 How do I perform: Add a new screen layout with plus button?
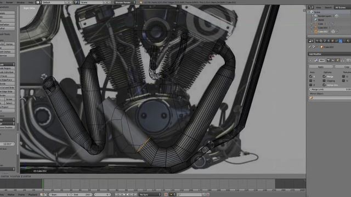67,2
